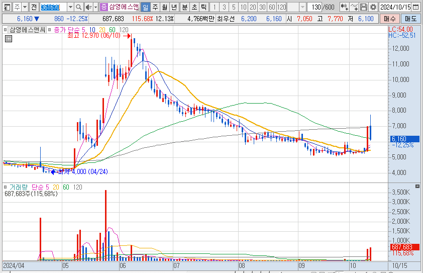Click the 거래량 volume indicator label

pos(19,187)
